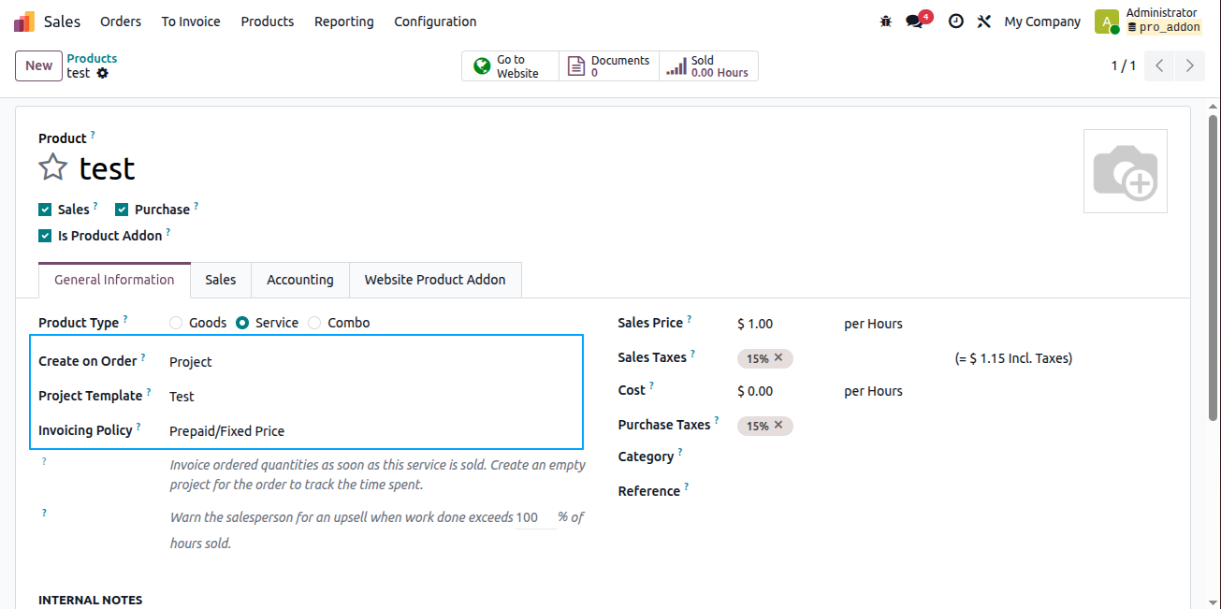Viewport: 1221px width, 609px height.
Task: Show help tooltip for Product label
Action: coord(93,136)
